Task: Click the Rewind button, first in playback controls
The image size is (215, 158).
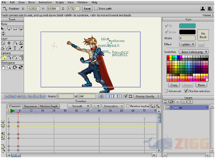Action: coord(7,96)
